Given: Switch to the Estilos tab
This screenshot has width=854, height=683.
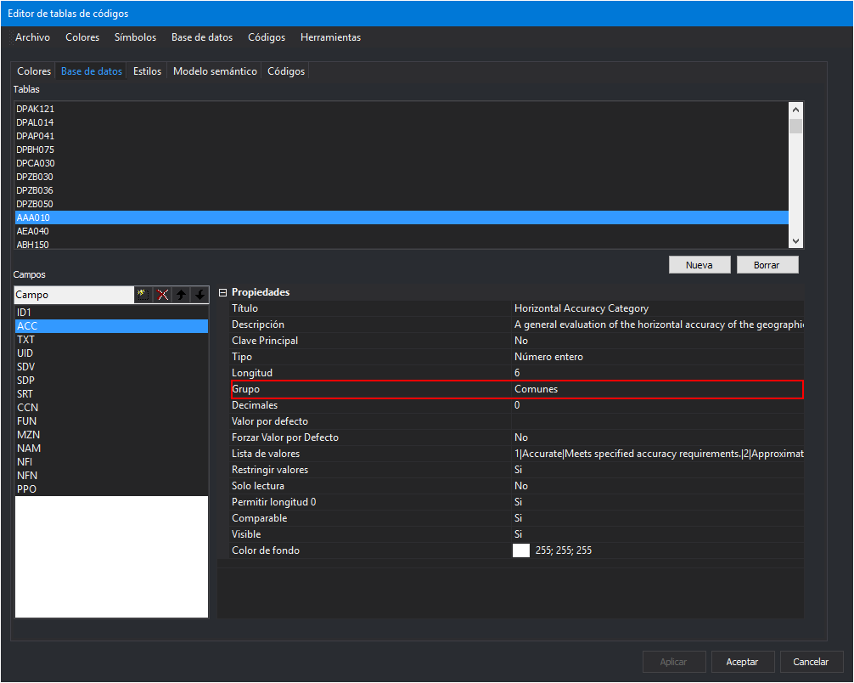Looking at the screenshot, I should coord(147,71).
